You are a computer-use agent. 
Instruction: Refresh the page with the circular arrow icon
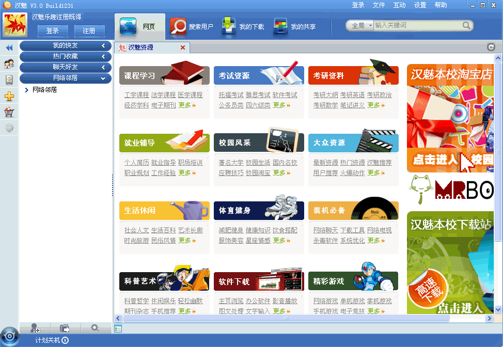[491, 47]
